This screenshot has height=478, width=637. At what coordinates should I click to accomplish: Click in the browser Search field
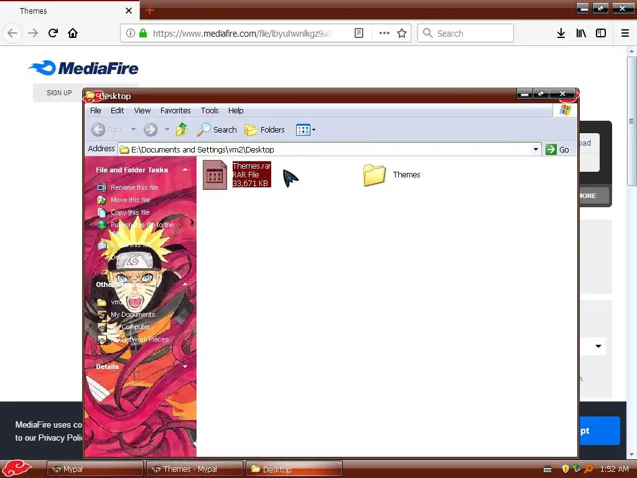465,33
